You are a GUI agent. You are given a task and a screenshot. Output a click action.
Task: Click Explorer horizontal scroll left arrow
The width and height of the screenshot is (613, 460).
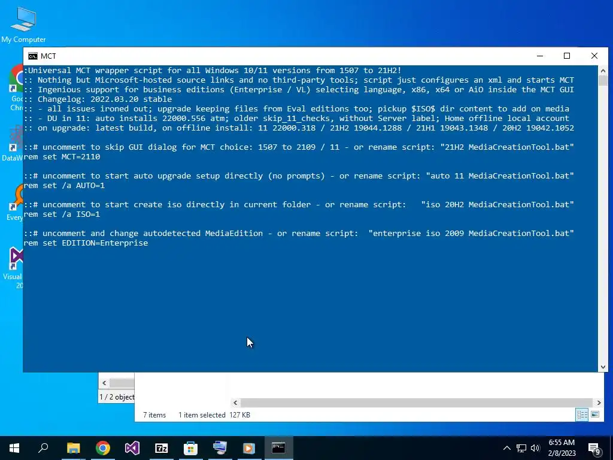click(x=235, y=402)
